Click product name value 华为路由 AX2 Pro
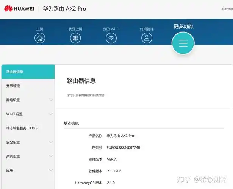The image size is (233, 189). (120, 136)
